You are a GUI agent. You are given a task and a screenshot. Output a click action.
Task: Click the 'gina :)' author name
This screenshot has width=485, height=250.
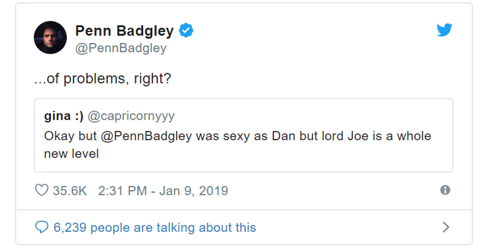[x=63, y=116]
